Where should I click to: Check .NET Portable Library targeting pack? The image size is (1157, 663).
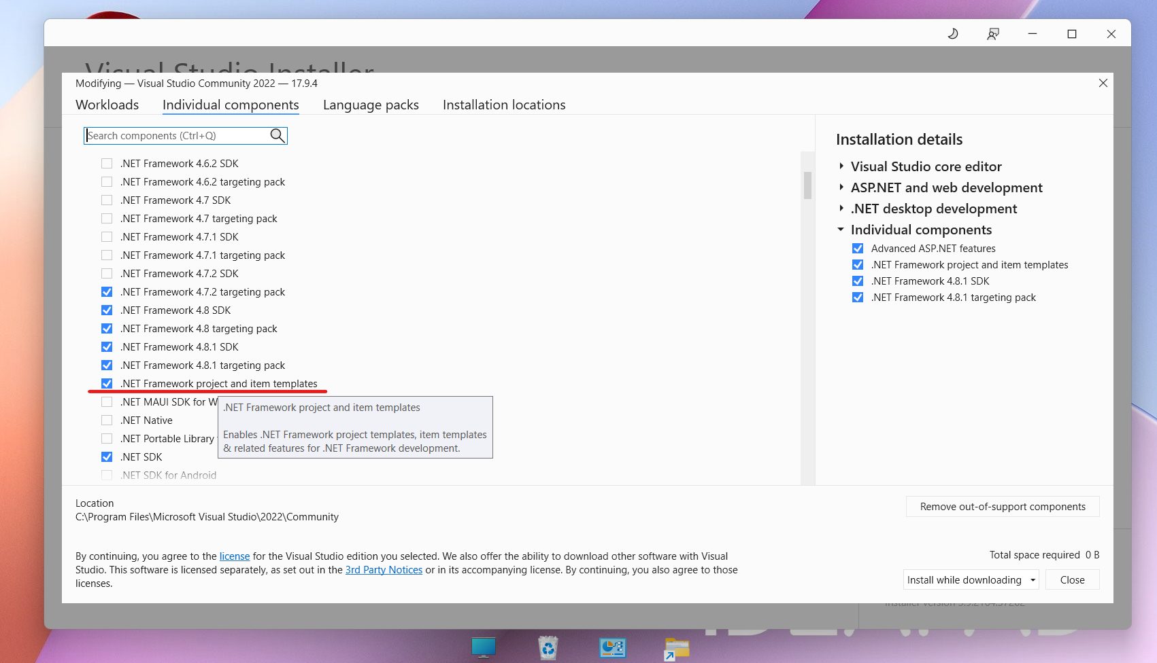107,439
